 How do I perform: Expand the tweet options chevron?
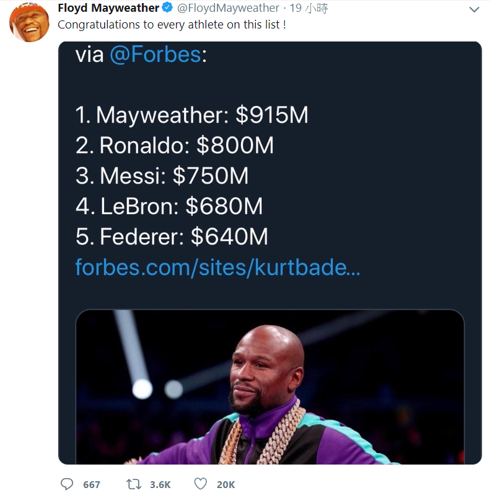pyautogui.click(x=474, y=9)
